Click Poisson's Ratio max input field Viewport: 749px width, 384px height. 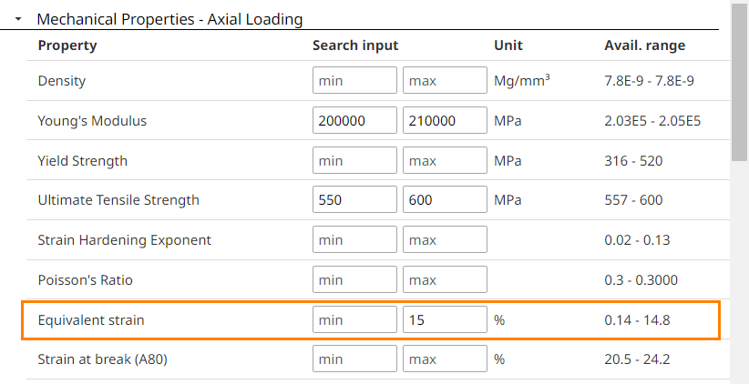(445, 280)
